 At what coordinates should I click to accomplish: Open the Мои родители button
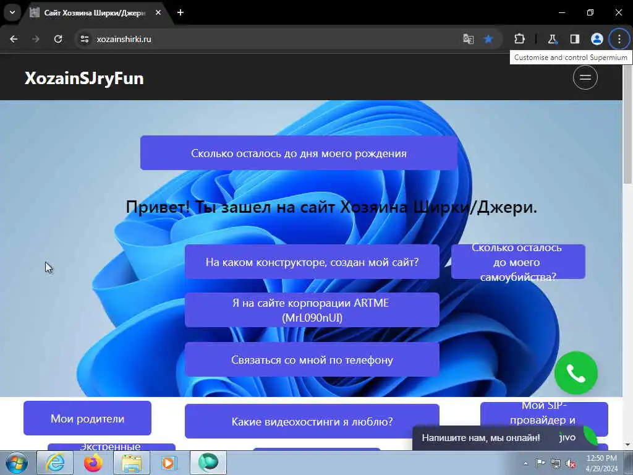(87, 419)
